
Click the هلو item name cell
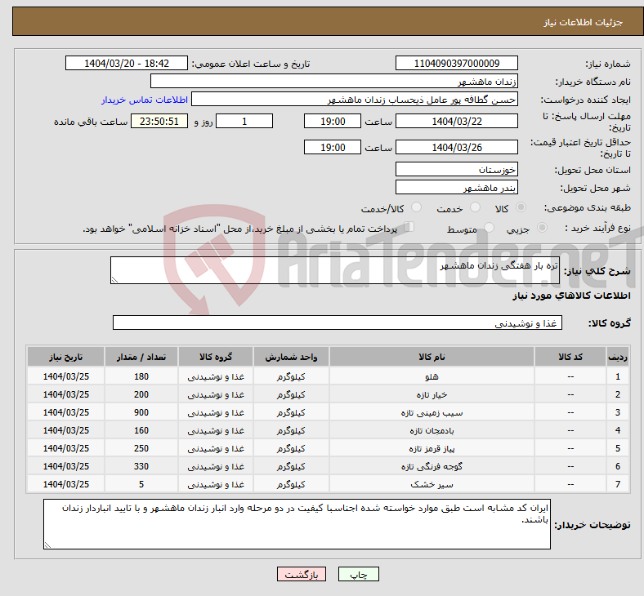(x=432, y=376)
